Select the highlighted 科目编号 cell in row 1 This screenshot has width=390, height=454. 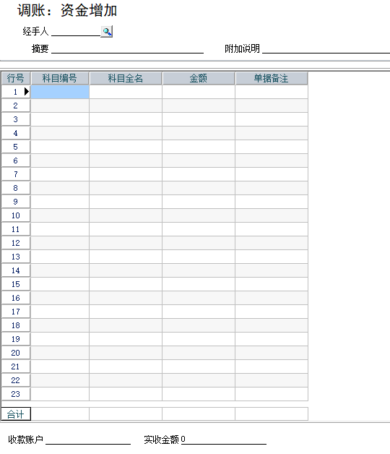(x=60, y=92)
